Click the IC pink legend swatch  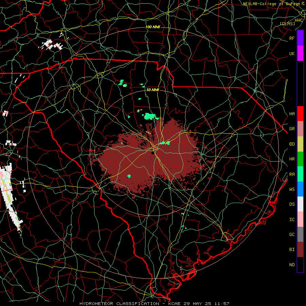300,219
